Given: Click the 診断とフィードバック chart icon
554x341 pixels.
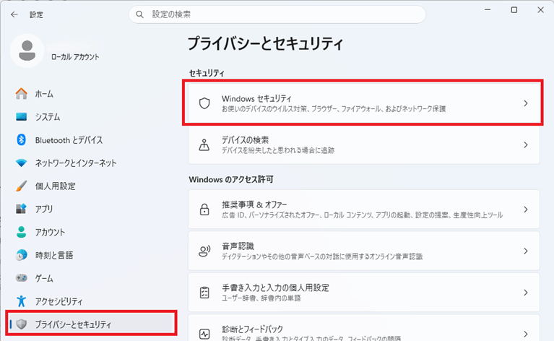Looking at the screenshot, I should 204,334.
